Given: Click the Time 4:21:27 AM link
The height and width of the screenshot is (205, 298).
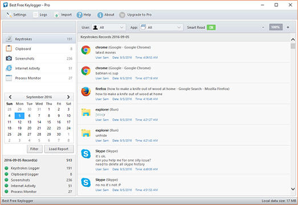Looking at the screenshot, I should [x=146, y=120].
